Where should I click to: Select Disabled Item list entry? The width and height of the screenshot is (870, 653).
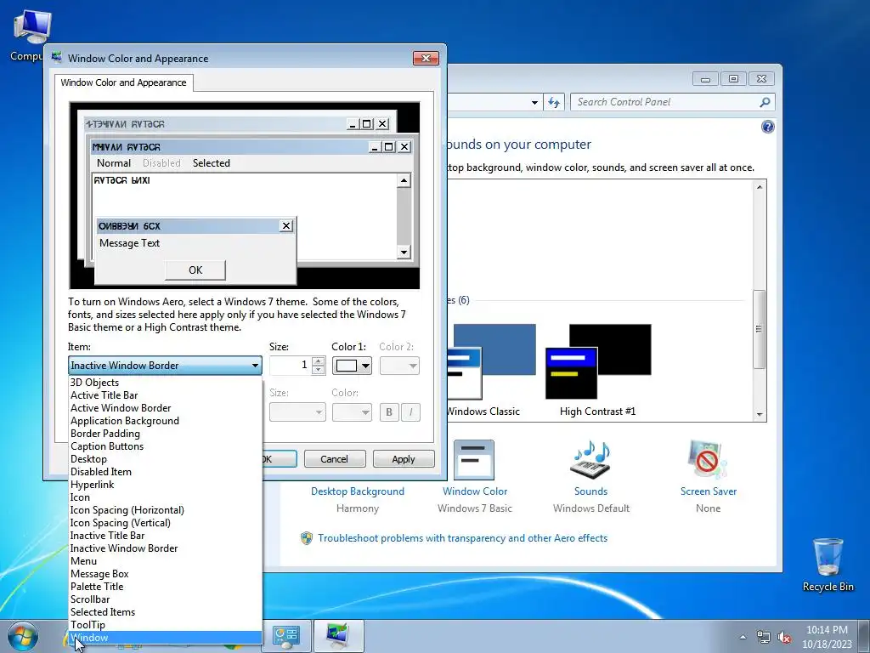point(166,471)
